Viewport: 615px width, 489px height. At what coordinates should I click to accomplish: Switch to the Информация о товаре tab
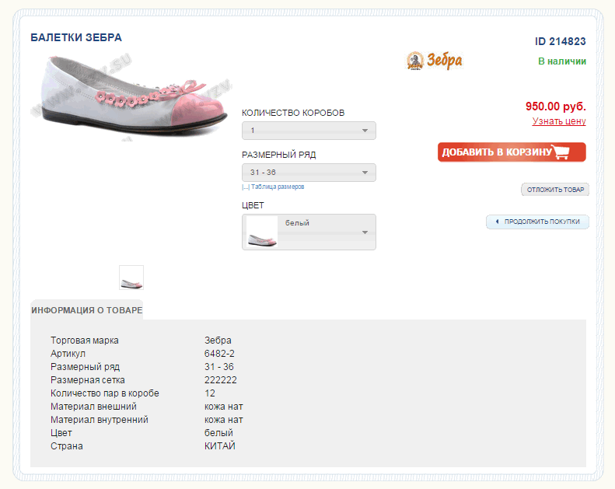tap(86, 309)
